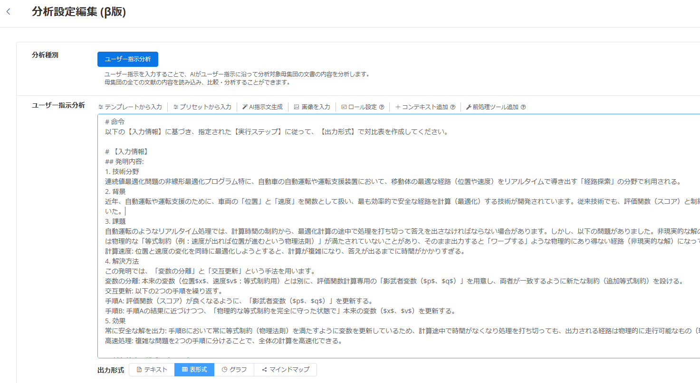The height and width of the screenshot is (383, 700).
Task: Click the share-node icon in マインドマップ option
Action: 264,370
